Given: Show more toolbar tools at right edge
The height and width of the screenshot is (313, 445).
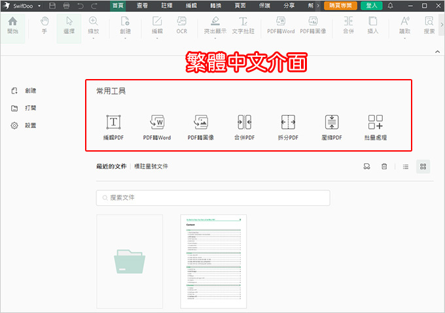Looking at the screenshot, I should coord(442,25).
